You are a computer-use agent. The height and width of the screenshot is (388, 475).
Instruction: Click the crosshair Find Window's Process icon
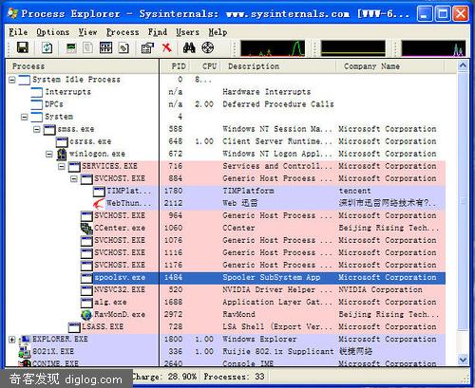pyautogui.click(x=208, y=47)
